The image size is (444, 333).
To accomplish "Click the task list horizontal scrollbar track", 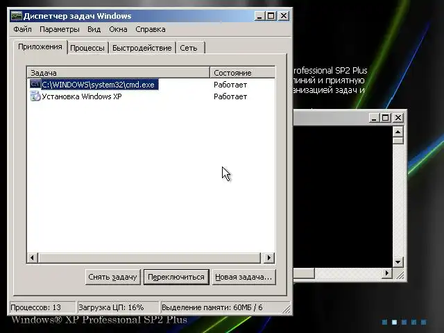I will [149, 257].
